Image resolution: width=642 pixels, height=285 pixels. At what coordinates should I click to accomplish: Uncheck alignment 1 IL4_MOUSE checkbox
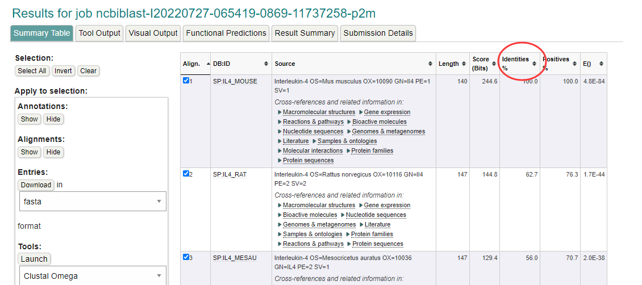tap(186, 81)
